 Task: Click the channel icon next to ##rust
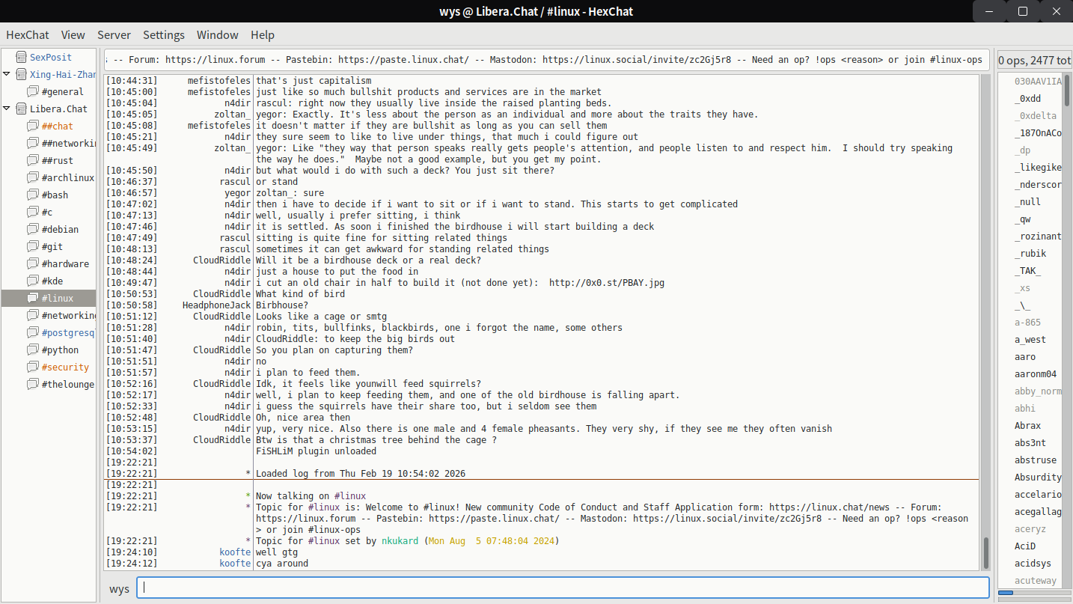click(x=33, y=160)
